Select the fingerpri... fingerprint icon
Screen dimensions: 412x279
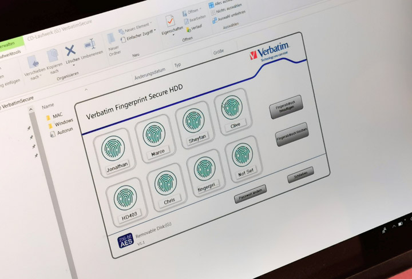point(205,169)
